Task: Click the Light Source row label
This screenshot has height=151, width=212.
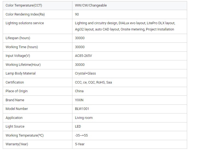Action: tap(15, 127)
